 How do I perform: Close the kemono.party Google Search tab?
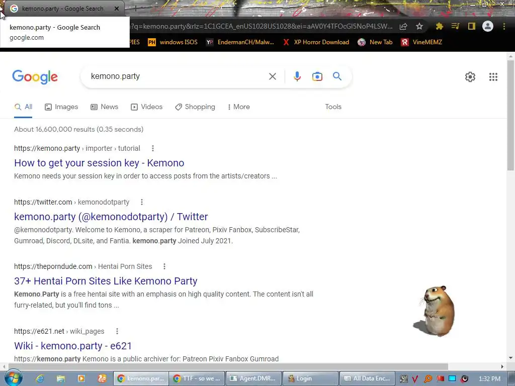click(x=117, y=9)
